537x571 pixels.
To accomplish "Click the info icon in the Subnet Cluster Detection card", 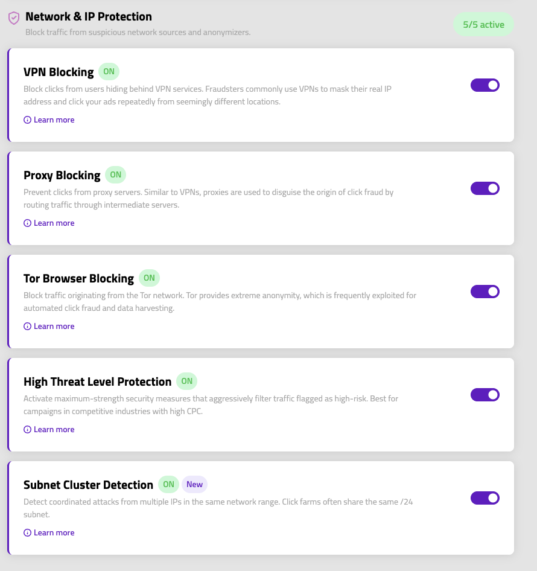I will [27, 532].
